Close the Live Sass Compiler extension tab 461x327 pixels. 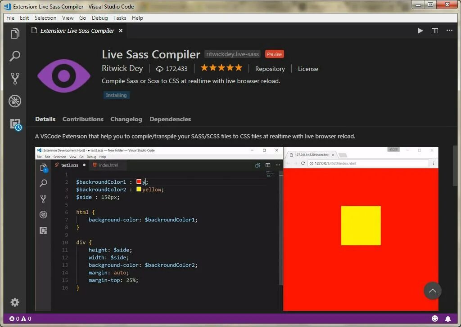(x=121, y=31)
